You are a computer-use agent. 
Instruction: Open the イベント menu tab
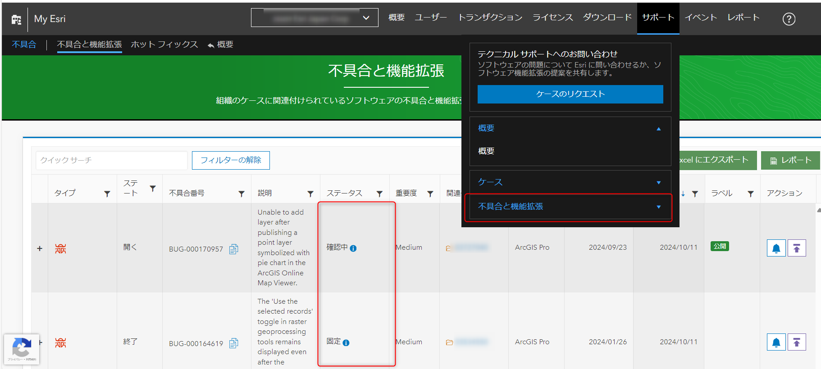(x=701, y=18)
